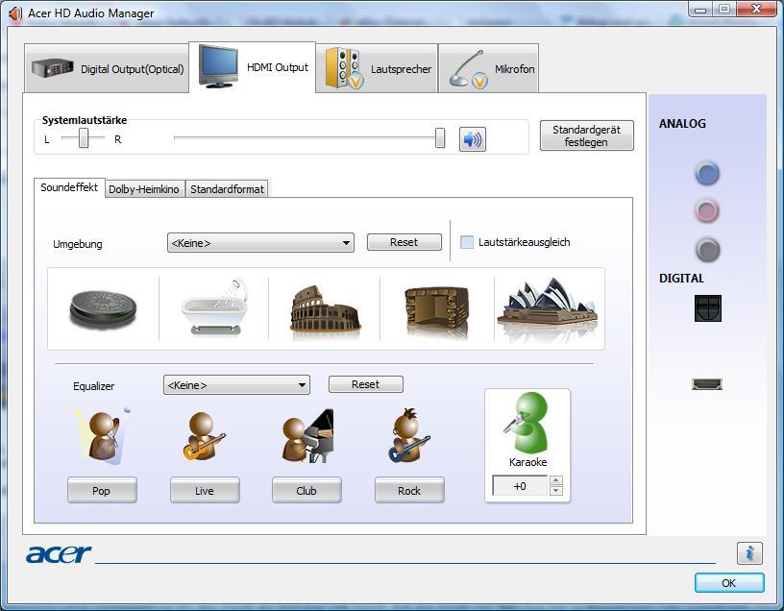Open the Standardformat sub-tab
The image size is (784, 611).
pos(227,189)
